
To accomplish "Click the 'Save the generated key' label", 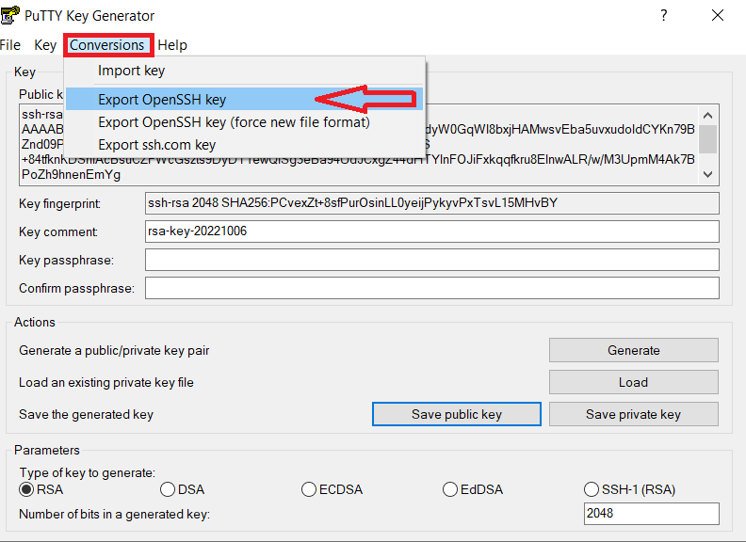I will tap(86, 414).
